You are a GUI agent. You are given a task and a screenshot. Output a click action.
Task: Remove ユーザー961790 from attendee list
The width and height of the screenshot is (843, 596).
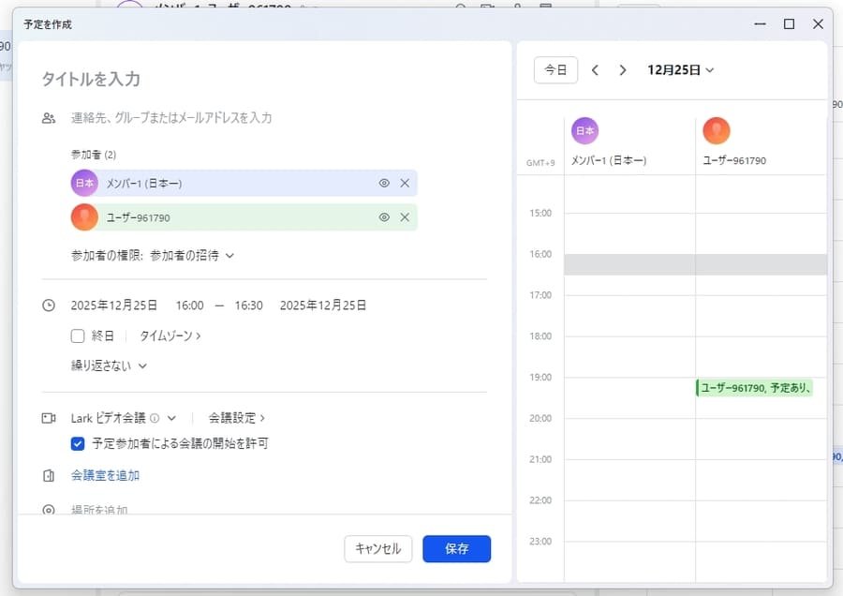coord(405,217)
